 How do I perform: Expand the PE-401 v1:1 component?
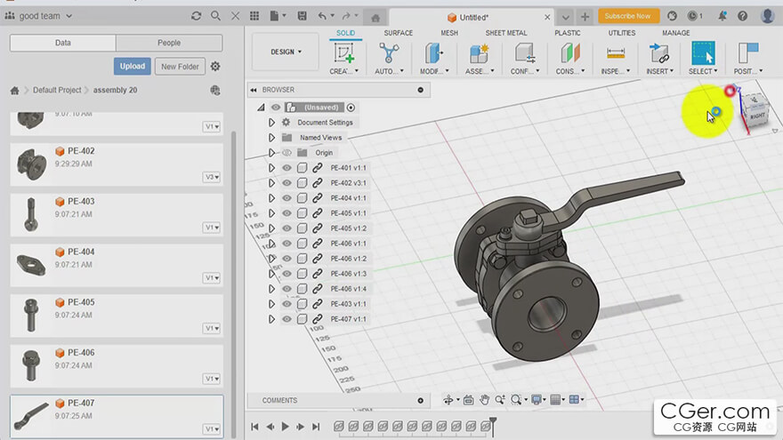(271, 168)
